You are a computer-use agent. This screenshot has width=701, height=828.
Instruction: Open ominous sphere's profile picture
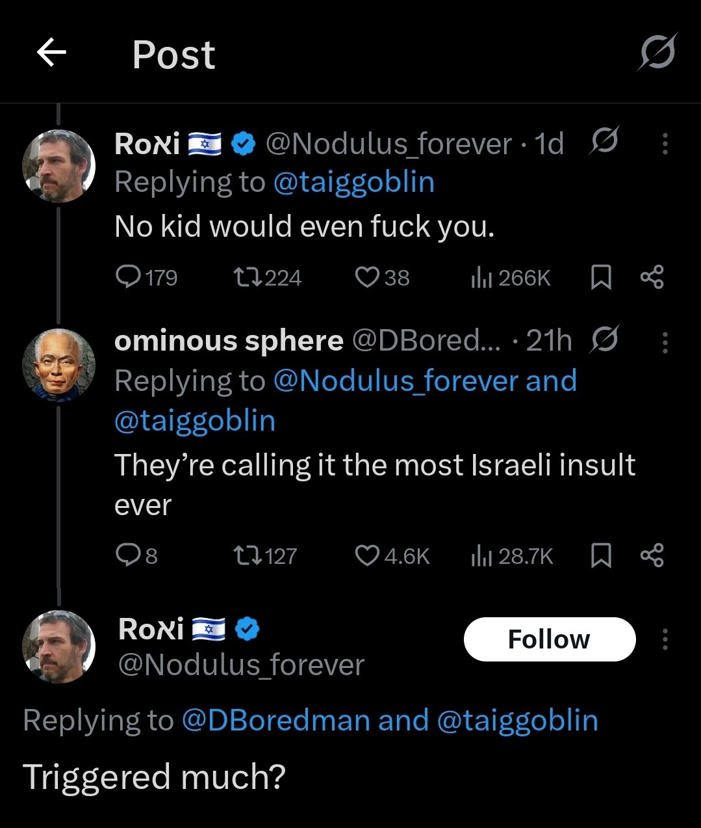[x=59, y=365]
